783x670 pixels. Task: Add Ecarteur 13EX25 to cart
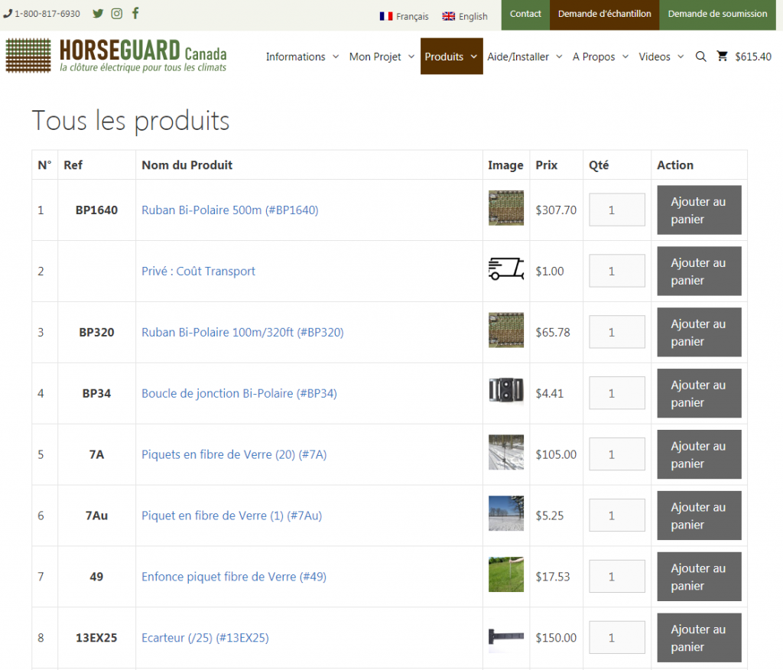tap(699, 638)
